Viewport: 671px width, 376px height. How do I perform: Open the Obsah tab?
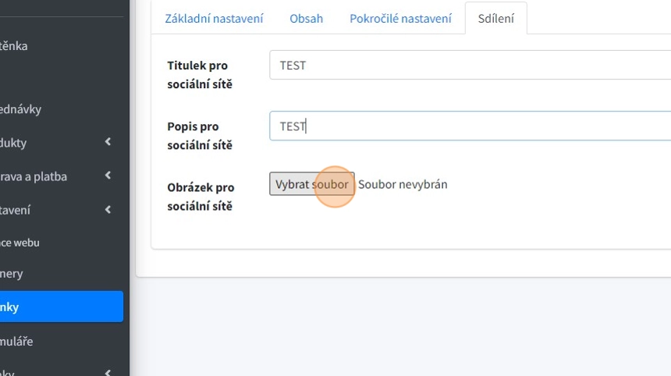tap(306, 18)
